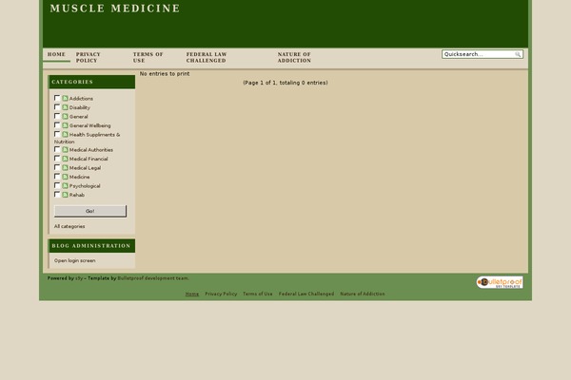Screen dimensions: 571x380
Task: Tick the Psychological category checkbox
Action: 57,185
